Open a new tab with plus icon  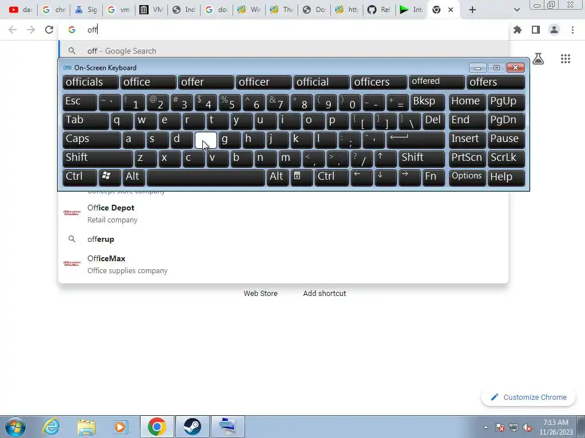click(472, 10)
